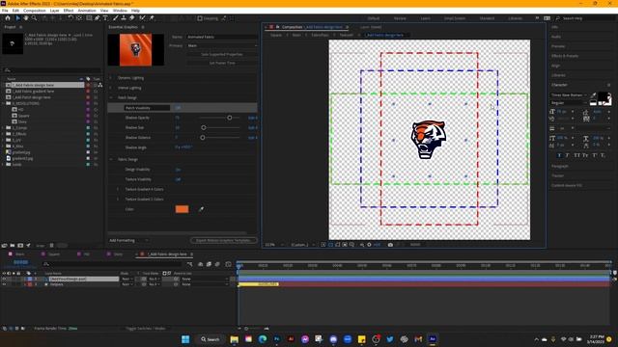Viewport: 618px width, 347px height.
Task: Select the Roto Brush tool
Action: coord(142,18)
